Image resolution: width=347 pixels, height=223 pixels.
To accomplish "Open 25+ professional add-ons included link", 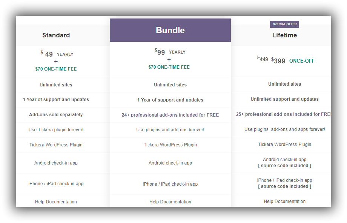I will (284, 114).
